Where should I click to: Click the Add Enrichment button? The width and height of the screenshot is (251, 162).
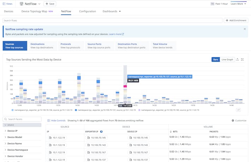236,20
